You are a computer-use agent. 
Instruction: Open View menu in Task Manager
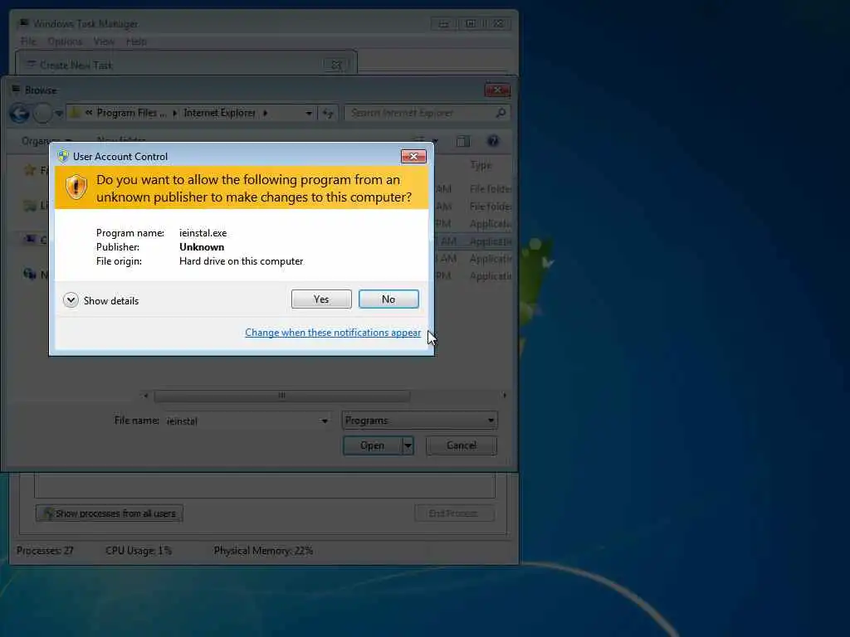[104, 41]
